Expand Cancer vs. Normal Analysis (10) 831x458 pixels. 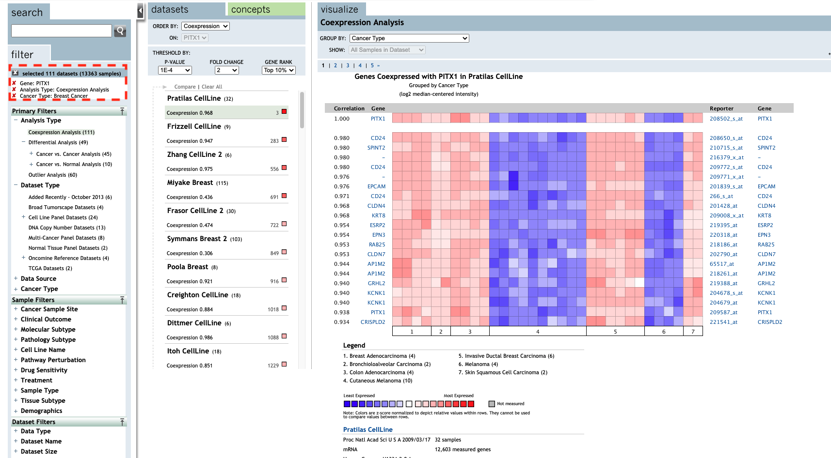click(31, 164)
